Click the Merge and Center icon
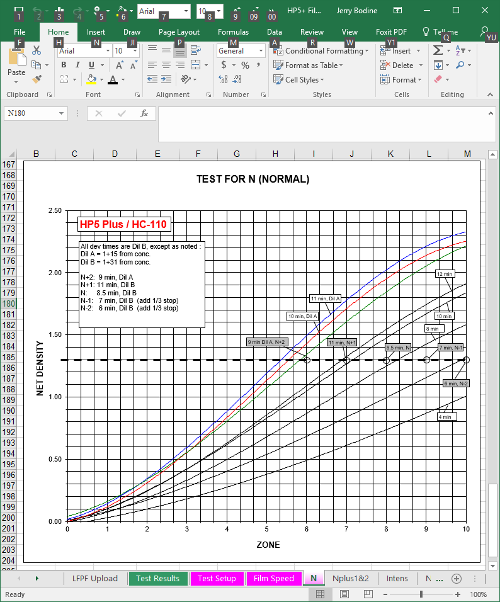 195,65
